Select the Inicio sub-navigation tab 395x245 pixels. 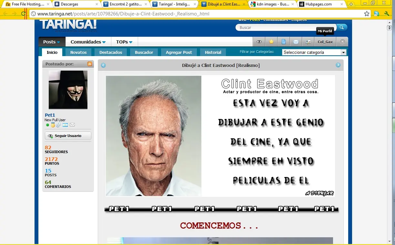[x=52, y=52]
